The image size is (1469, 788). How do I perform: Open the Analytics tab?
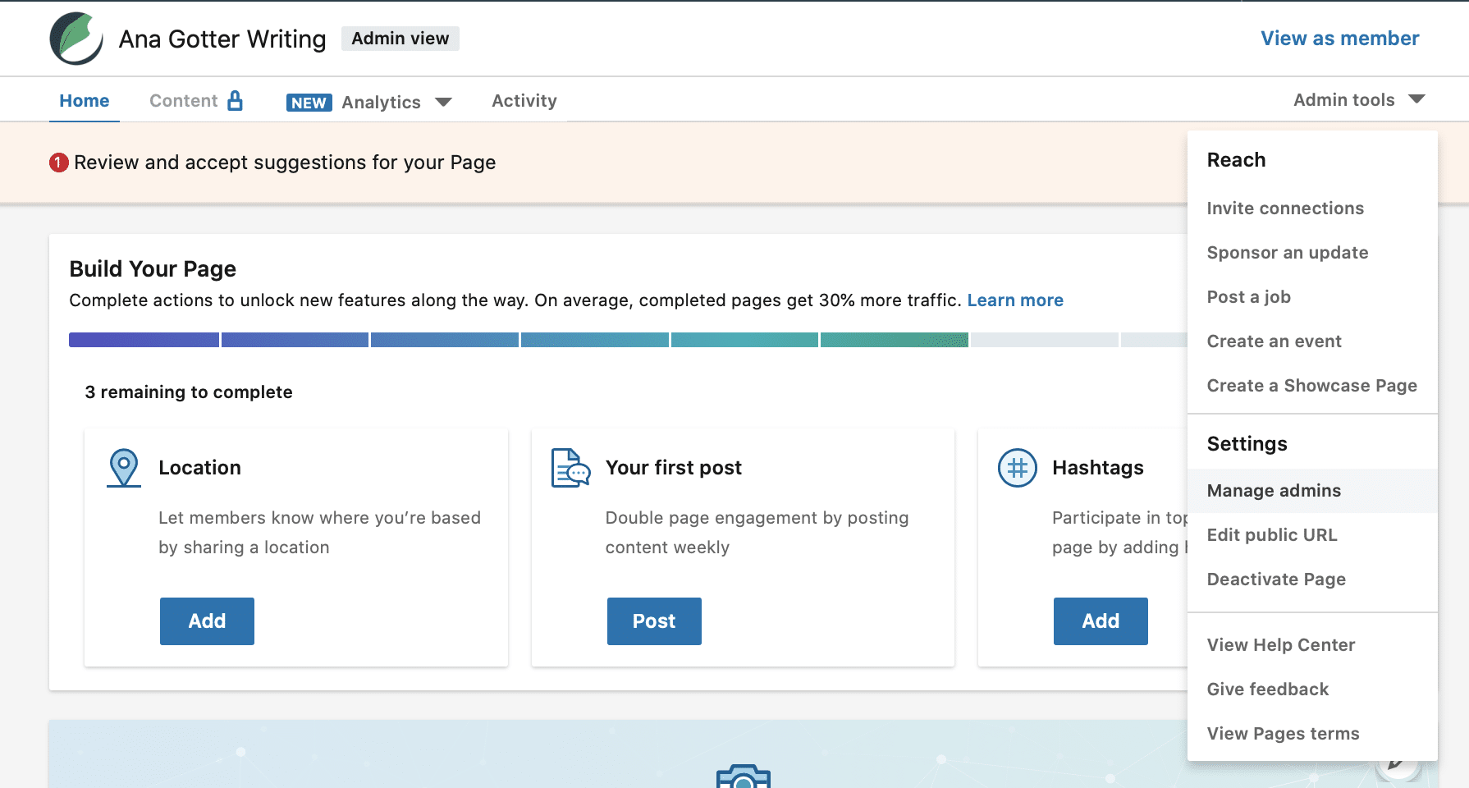coord(382,103)
